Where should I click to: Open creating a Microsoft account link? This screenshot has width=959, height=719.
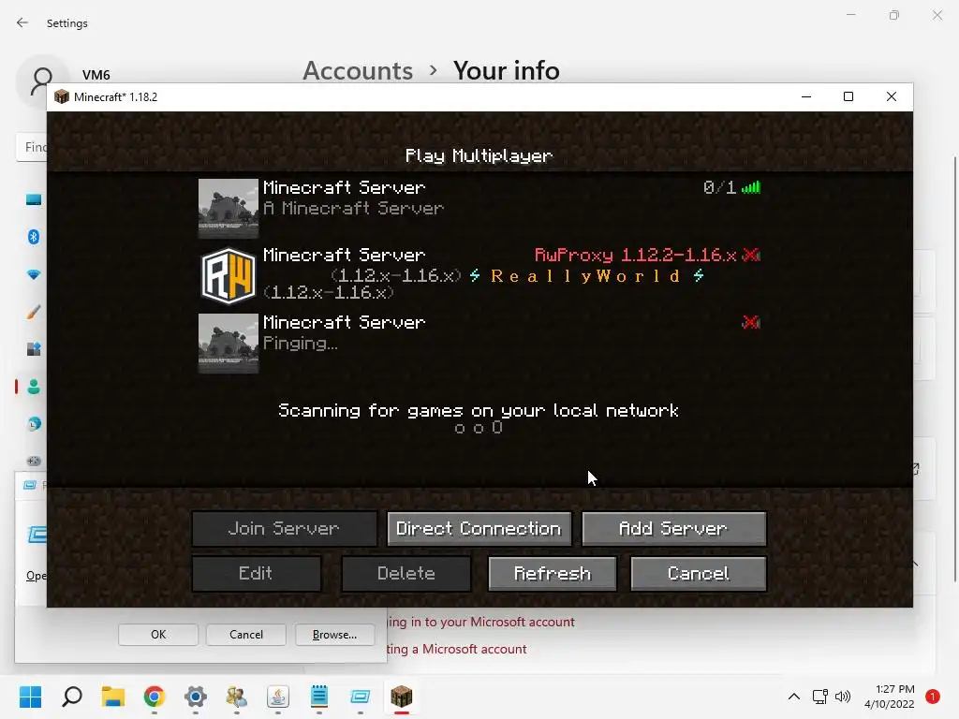coord(457,649)
